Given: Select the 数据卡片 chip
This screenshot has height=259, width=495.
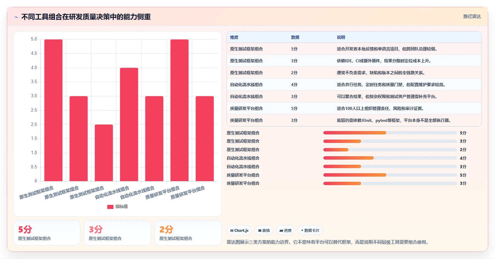Looking at the screenshot, I should (310, 230).
